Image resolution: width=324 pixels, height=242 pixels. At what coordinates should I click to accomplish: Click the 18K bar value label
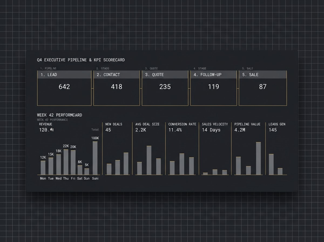pos(59,151)
